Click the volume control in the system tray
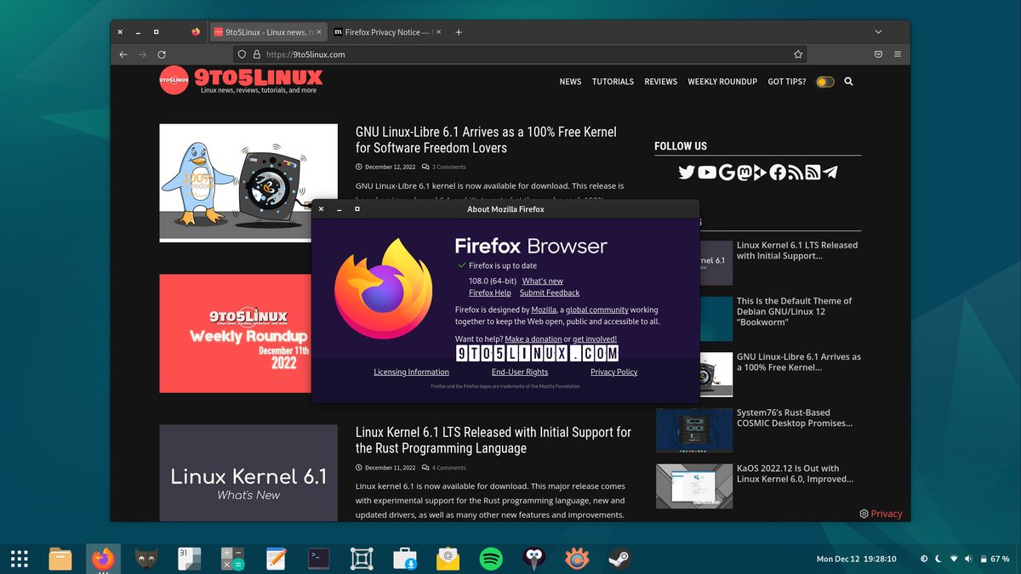The width and height of the screenshot is (1021, 574). [x=970, y=559]
